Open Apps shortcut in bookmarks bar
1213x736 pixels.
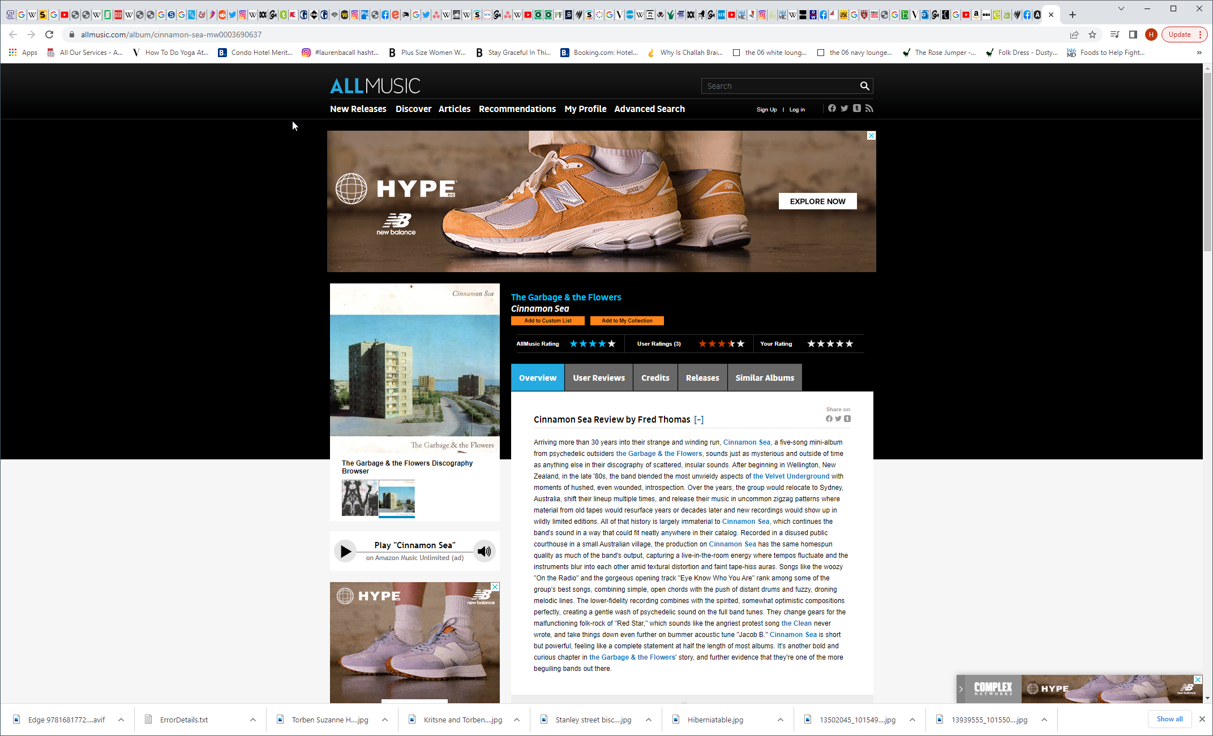(23, 53)
